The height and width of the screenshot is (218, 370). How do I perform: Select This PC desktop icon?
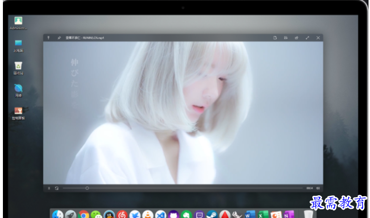[18, 46]
